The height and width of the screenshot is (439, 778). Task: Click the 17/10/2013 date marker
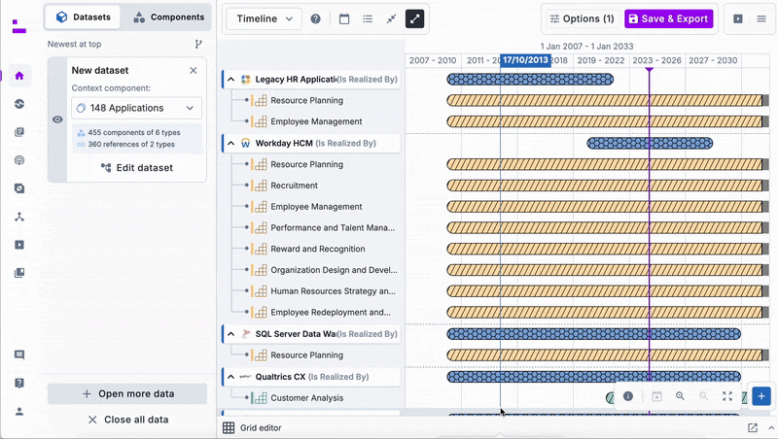[x=525, y=60]
